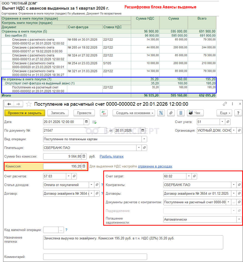Screen dimensions: 243x262
Task: Open Погашение задолженности dropdown list
Action: [x=239, y=219]
